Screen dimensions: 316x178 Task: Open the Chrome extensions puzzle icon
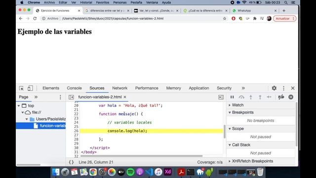pyautogui.click(x=255, y=18)
